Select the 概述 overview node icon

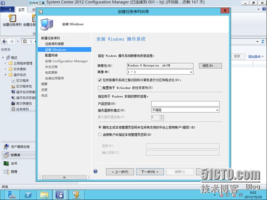[x=8, y=57]
